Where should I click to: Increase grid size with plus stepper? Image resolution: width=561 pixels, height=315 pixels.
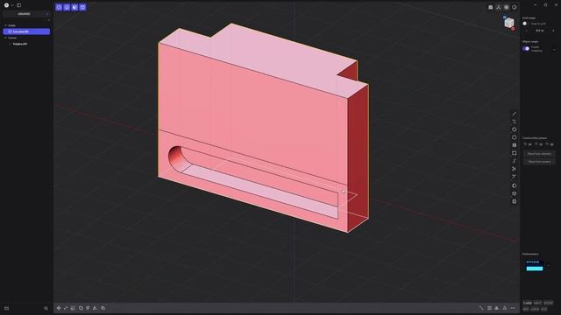tap(553, 31)
